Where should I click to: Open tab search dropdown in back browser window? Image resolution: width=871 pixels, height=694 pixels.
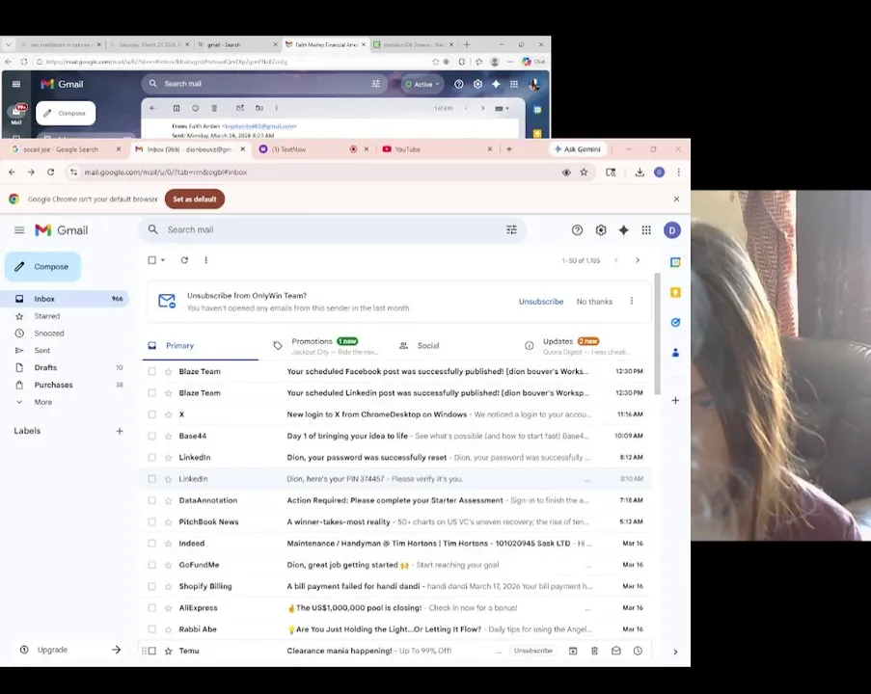coord(9,44)
